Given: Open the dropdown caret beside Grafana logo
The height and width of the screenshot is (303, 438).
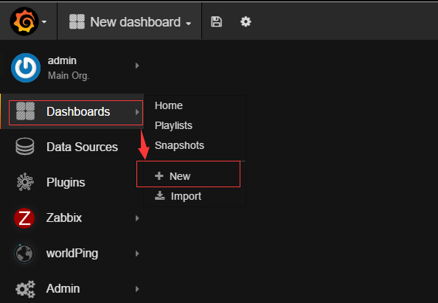Looking at the screenshot, I should click(44, 22).
